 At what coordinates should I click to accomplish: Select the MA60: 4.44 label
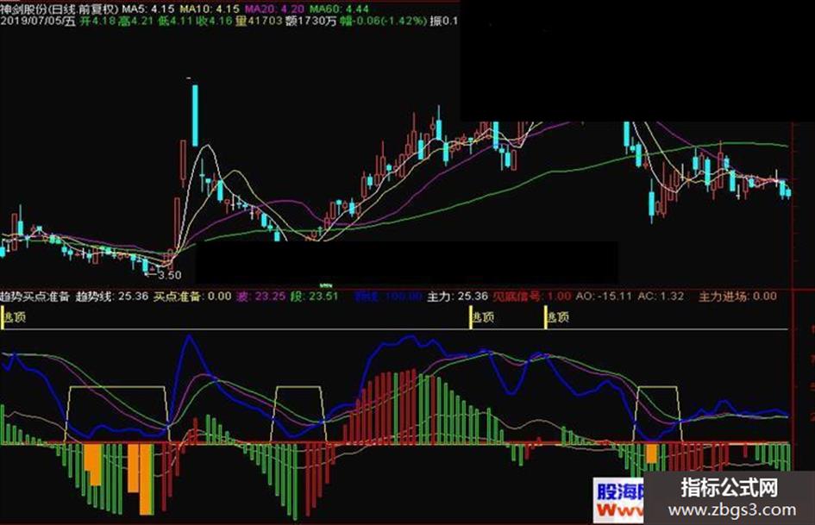click(339, 9)
